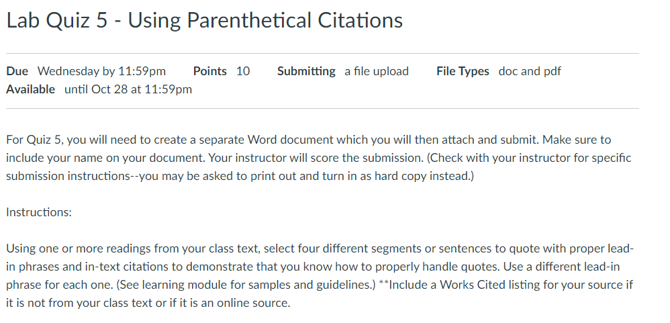Click the bold Due label
Viewport: 670px width, 323px height.
[17, 71]
